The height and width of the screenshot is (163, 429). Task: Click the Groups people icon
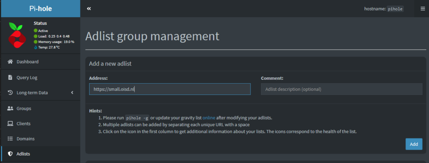[10, 108]
